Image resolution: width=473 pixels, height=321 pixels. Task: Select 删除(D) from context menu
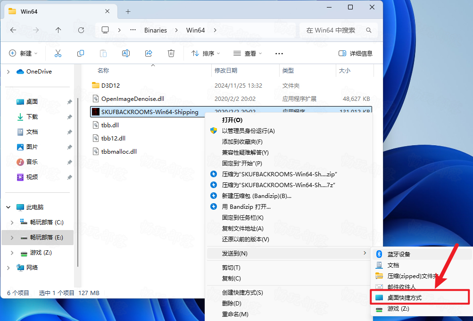coord(289,303)
